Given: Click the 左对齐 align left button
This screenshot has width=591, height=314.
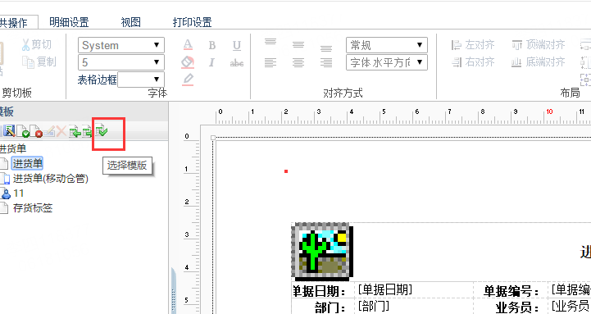Looking at the screenshot, I should click(x=474, y=45).
